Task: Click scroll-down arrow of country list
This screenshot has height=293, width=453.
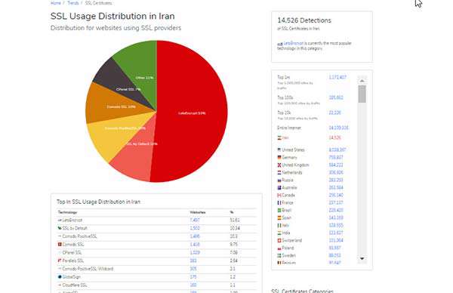Action: (x=362, y=258)
